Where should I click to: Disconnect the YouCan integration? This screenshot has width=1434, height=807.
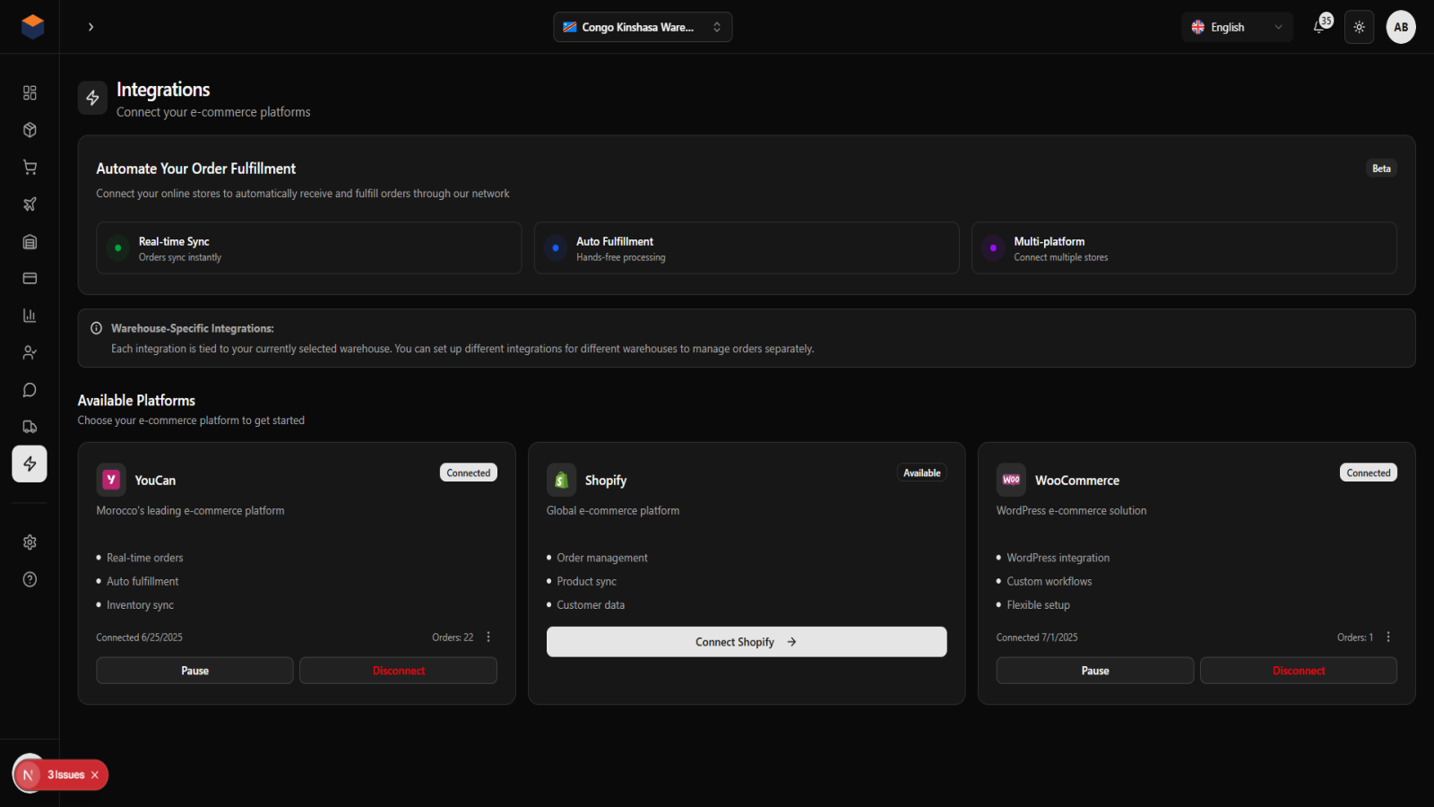tap(398, 670)
